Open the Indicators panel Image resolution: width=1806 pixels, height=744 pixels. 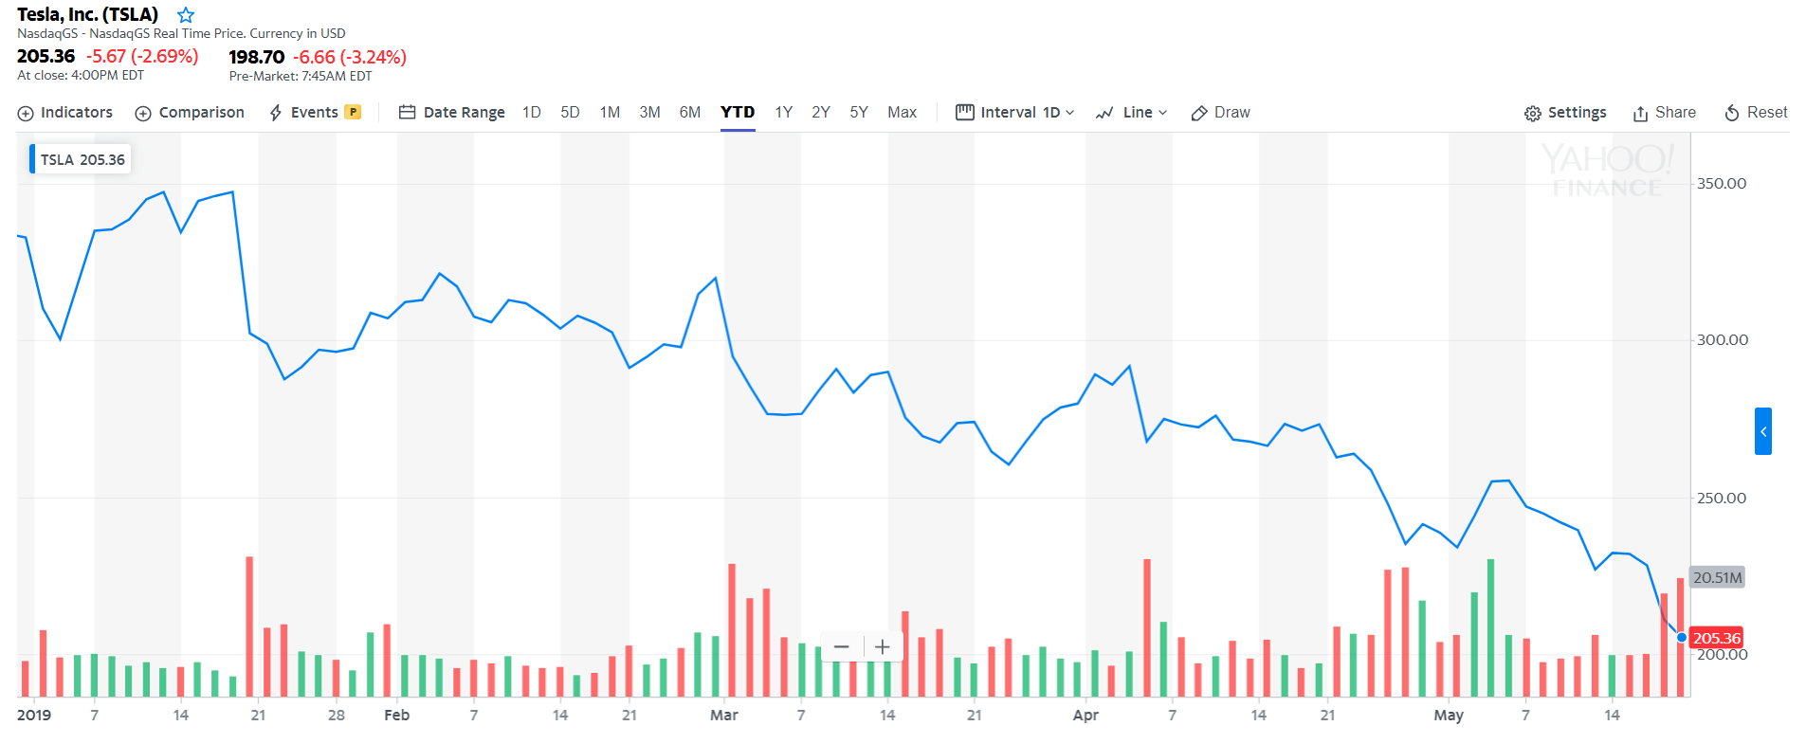coord(64,112)
